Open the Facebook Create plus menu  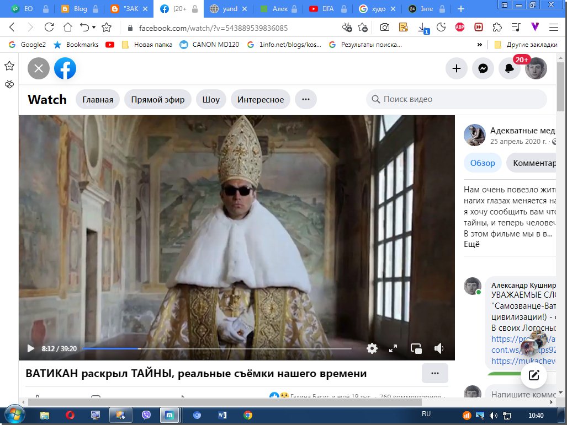pos(457,68)
